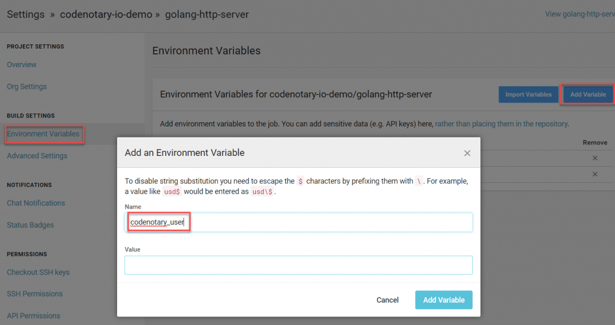Screen dimensions: 615x325
Task: Confirm with the dialog's Add Variable button
Action: click(444, 300)
